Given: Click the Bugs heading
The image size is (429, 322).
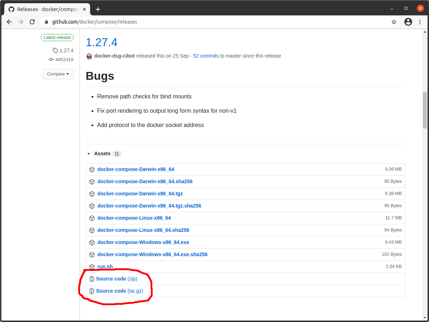Looking at the screenshot, I should [100, 76].
